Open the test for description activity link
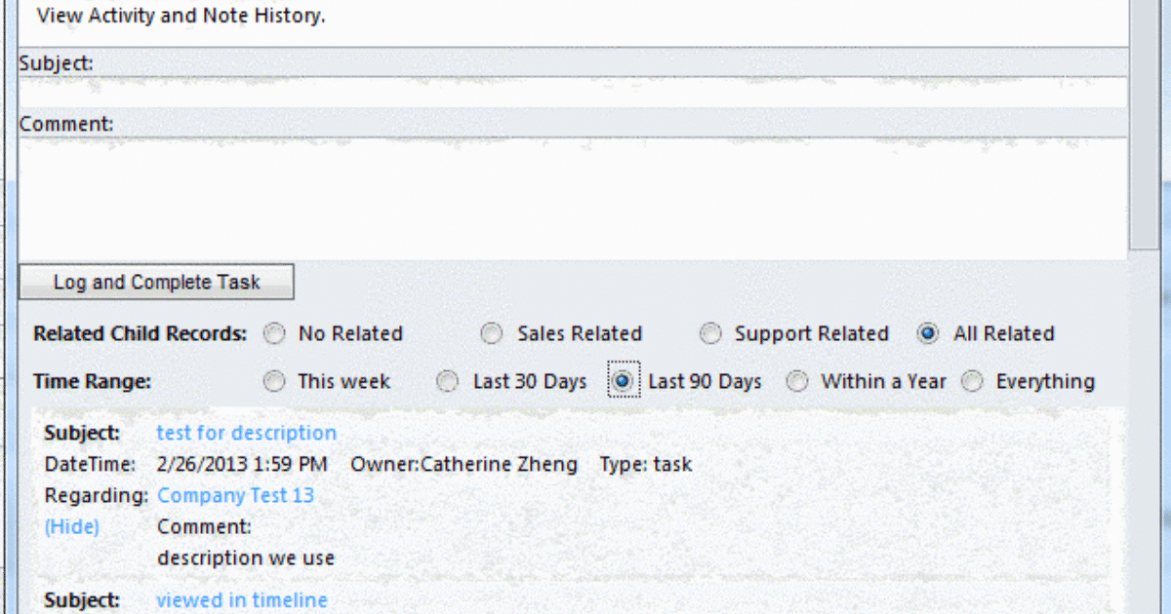The height and width of the screenshot is (614, 1171). pos(246,433)
